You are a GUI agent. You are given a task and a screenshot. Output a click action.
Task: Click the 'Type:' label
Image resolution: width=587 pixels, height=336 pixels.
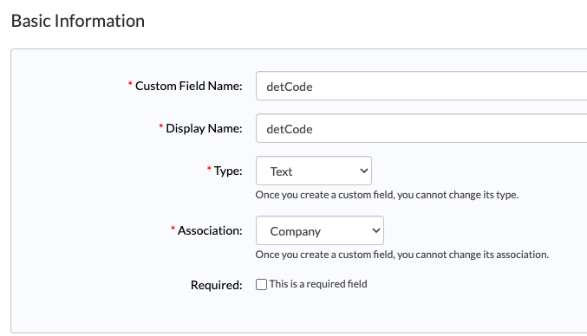(228, 171)
